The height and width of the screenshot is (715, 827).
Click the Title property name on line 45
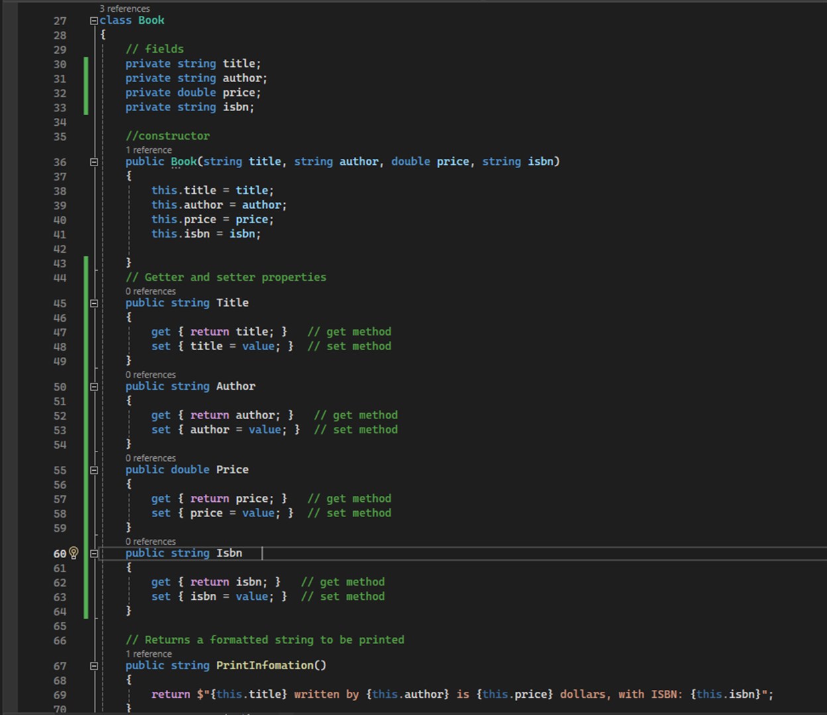(233, 303)
